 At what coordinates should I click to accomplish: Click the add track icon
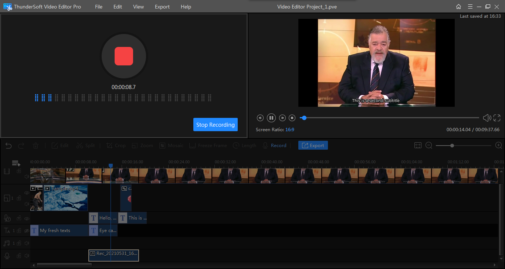pyautogui.click(x=16, y=163)
